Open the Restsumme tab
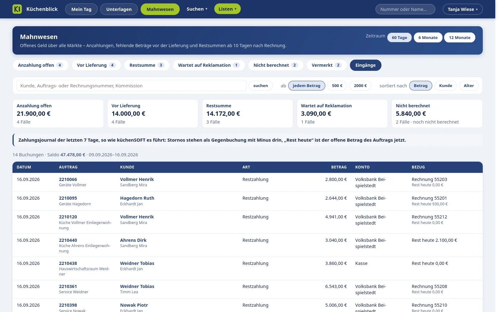This screenshot has height=312, width=499. (147, 65)
